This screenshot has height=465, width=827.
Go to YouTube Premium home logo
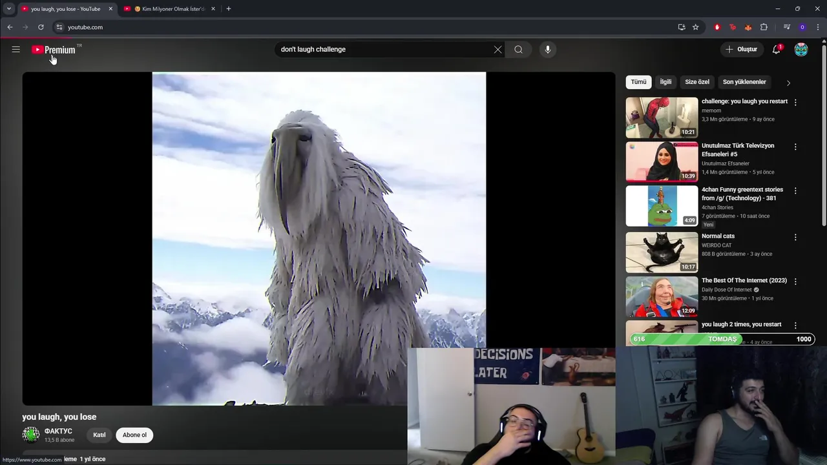pyautogui.click(x=54, y=50)
